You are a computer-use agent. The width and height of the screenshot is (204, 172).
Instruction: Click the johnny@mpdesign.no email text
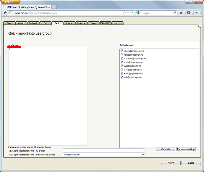[x=134, y=51]
